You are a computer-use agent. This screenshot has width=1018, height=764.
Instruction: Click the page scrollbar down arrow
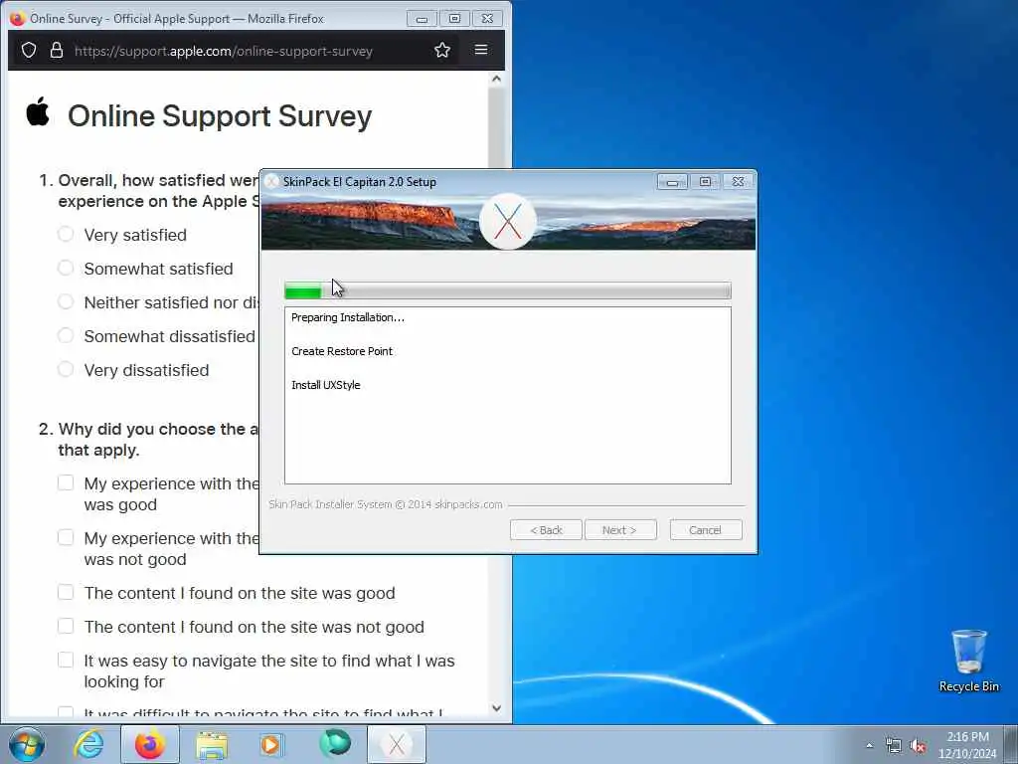(497, 708)
